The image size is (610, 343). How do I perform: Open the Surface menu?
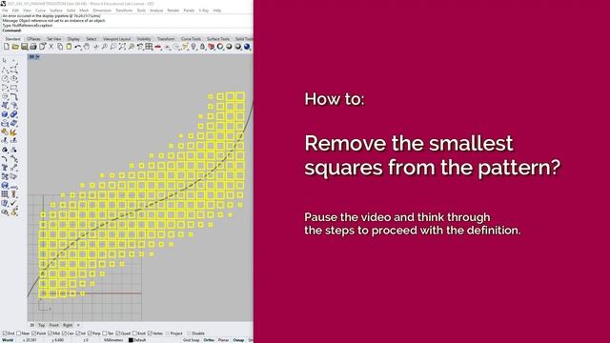[56, 10]
